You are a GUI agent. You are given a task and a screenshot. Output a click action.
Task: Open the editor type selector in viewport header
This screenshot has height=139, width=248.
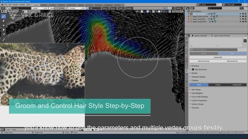[3, 8]
